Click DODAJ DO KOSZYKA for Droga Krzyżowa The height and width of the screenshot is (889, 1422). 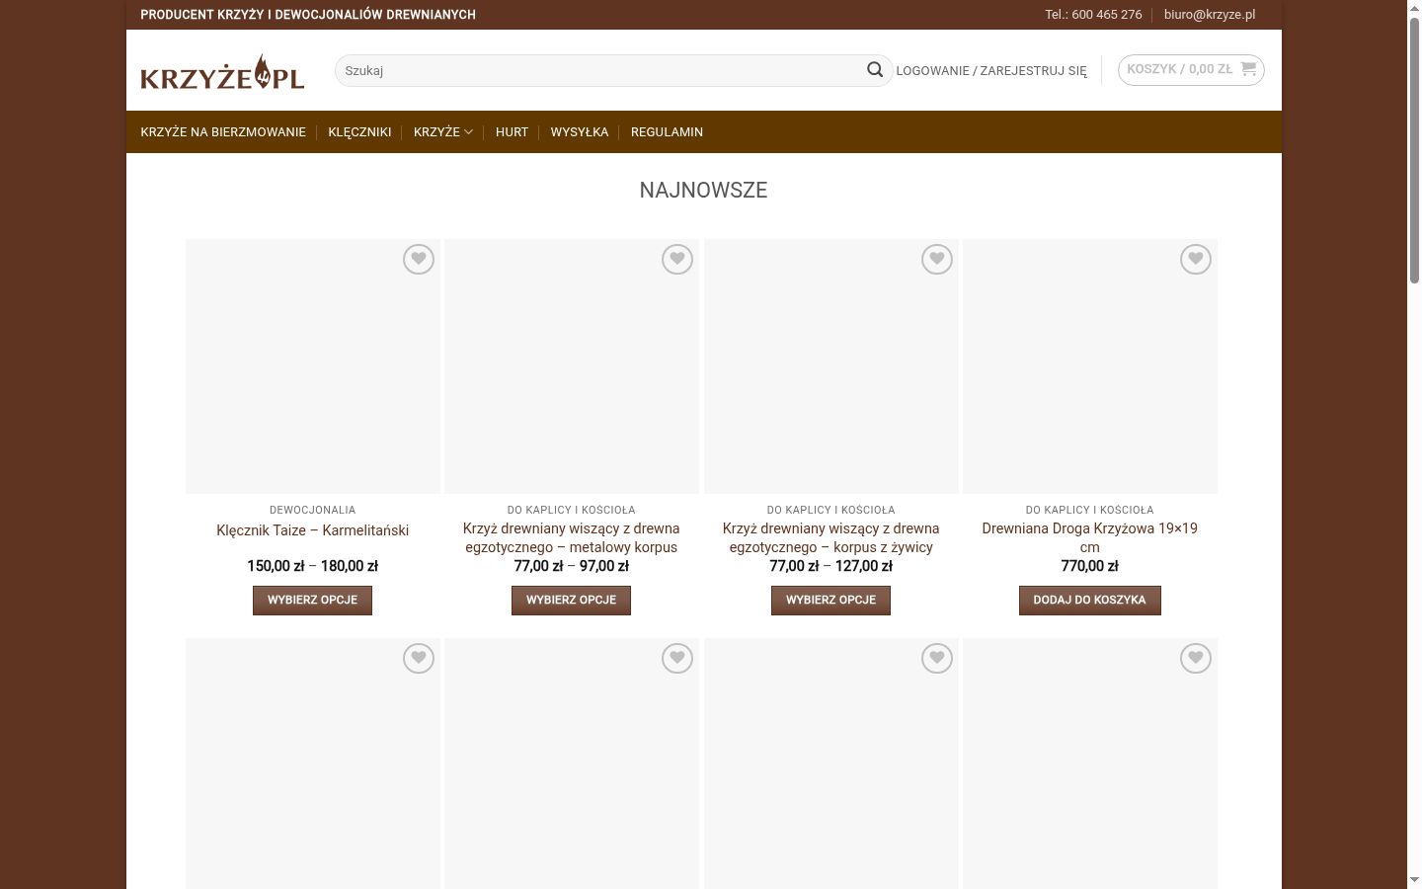[1090, 601]
